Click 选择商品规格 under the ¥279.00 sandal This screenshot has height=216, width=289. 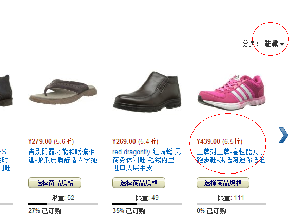(x=54, y=183)
